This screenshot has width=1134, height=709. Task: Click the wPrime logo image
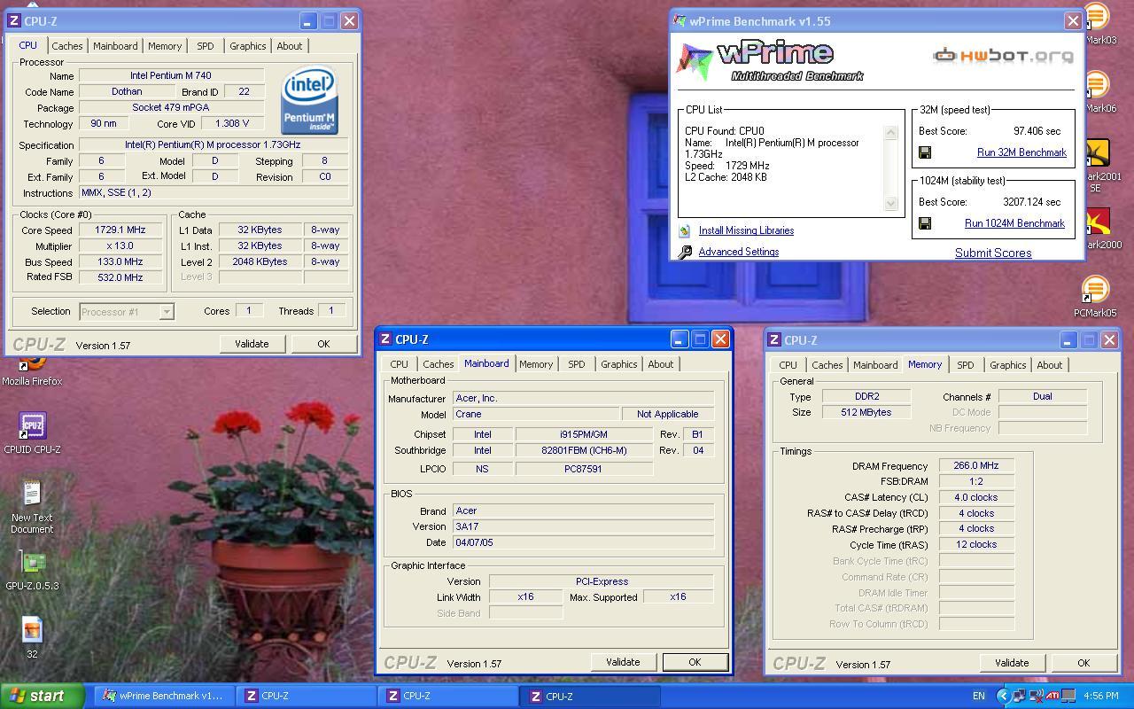pos(770,60)
